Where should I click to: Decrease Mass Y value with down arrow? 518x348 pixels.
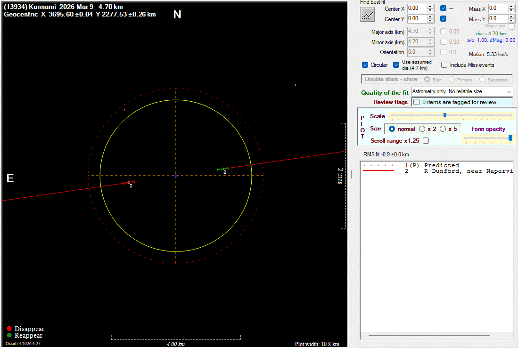point(511,21)
